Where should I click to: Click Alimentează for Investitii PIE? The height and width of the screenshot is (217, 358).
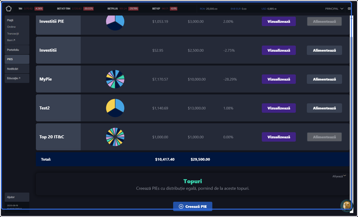point(324,21)
